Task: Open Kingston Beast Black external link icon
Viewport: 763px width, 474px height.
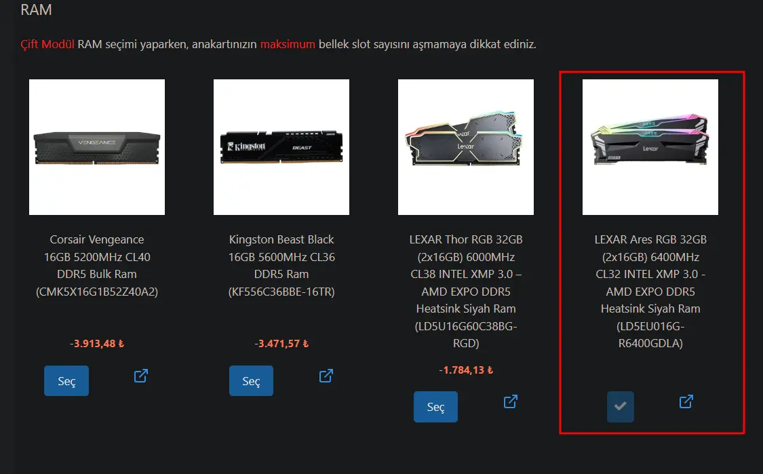Action: click(326, 376)
